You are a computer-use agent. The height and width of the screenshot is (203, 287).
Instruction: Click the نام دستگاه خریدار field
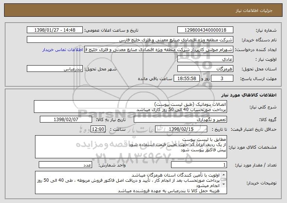pyautogui.click(x=130, y=40)
